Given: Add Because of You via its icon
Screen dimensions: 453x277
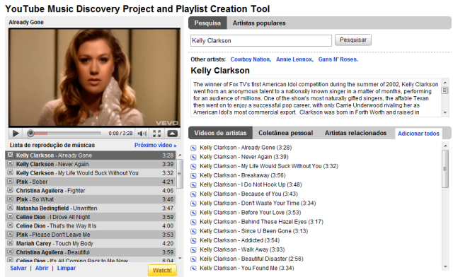Looking at the screenshot, I should (x=193, y=194).
